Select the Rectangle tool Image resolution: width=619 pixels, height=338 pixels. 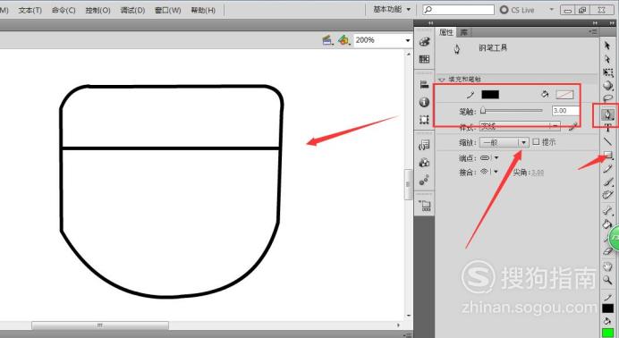tap(608, 155)
